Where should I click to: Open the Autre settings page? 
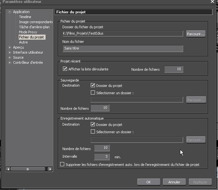[23, 43]
